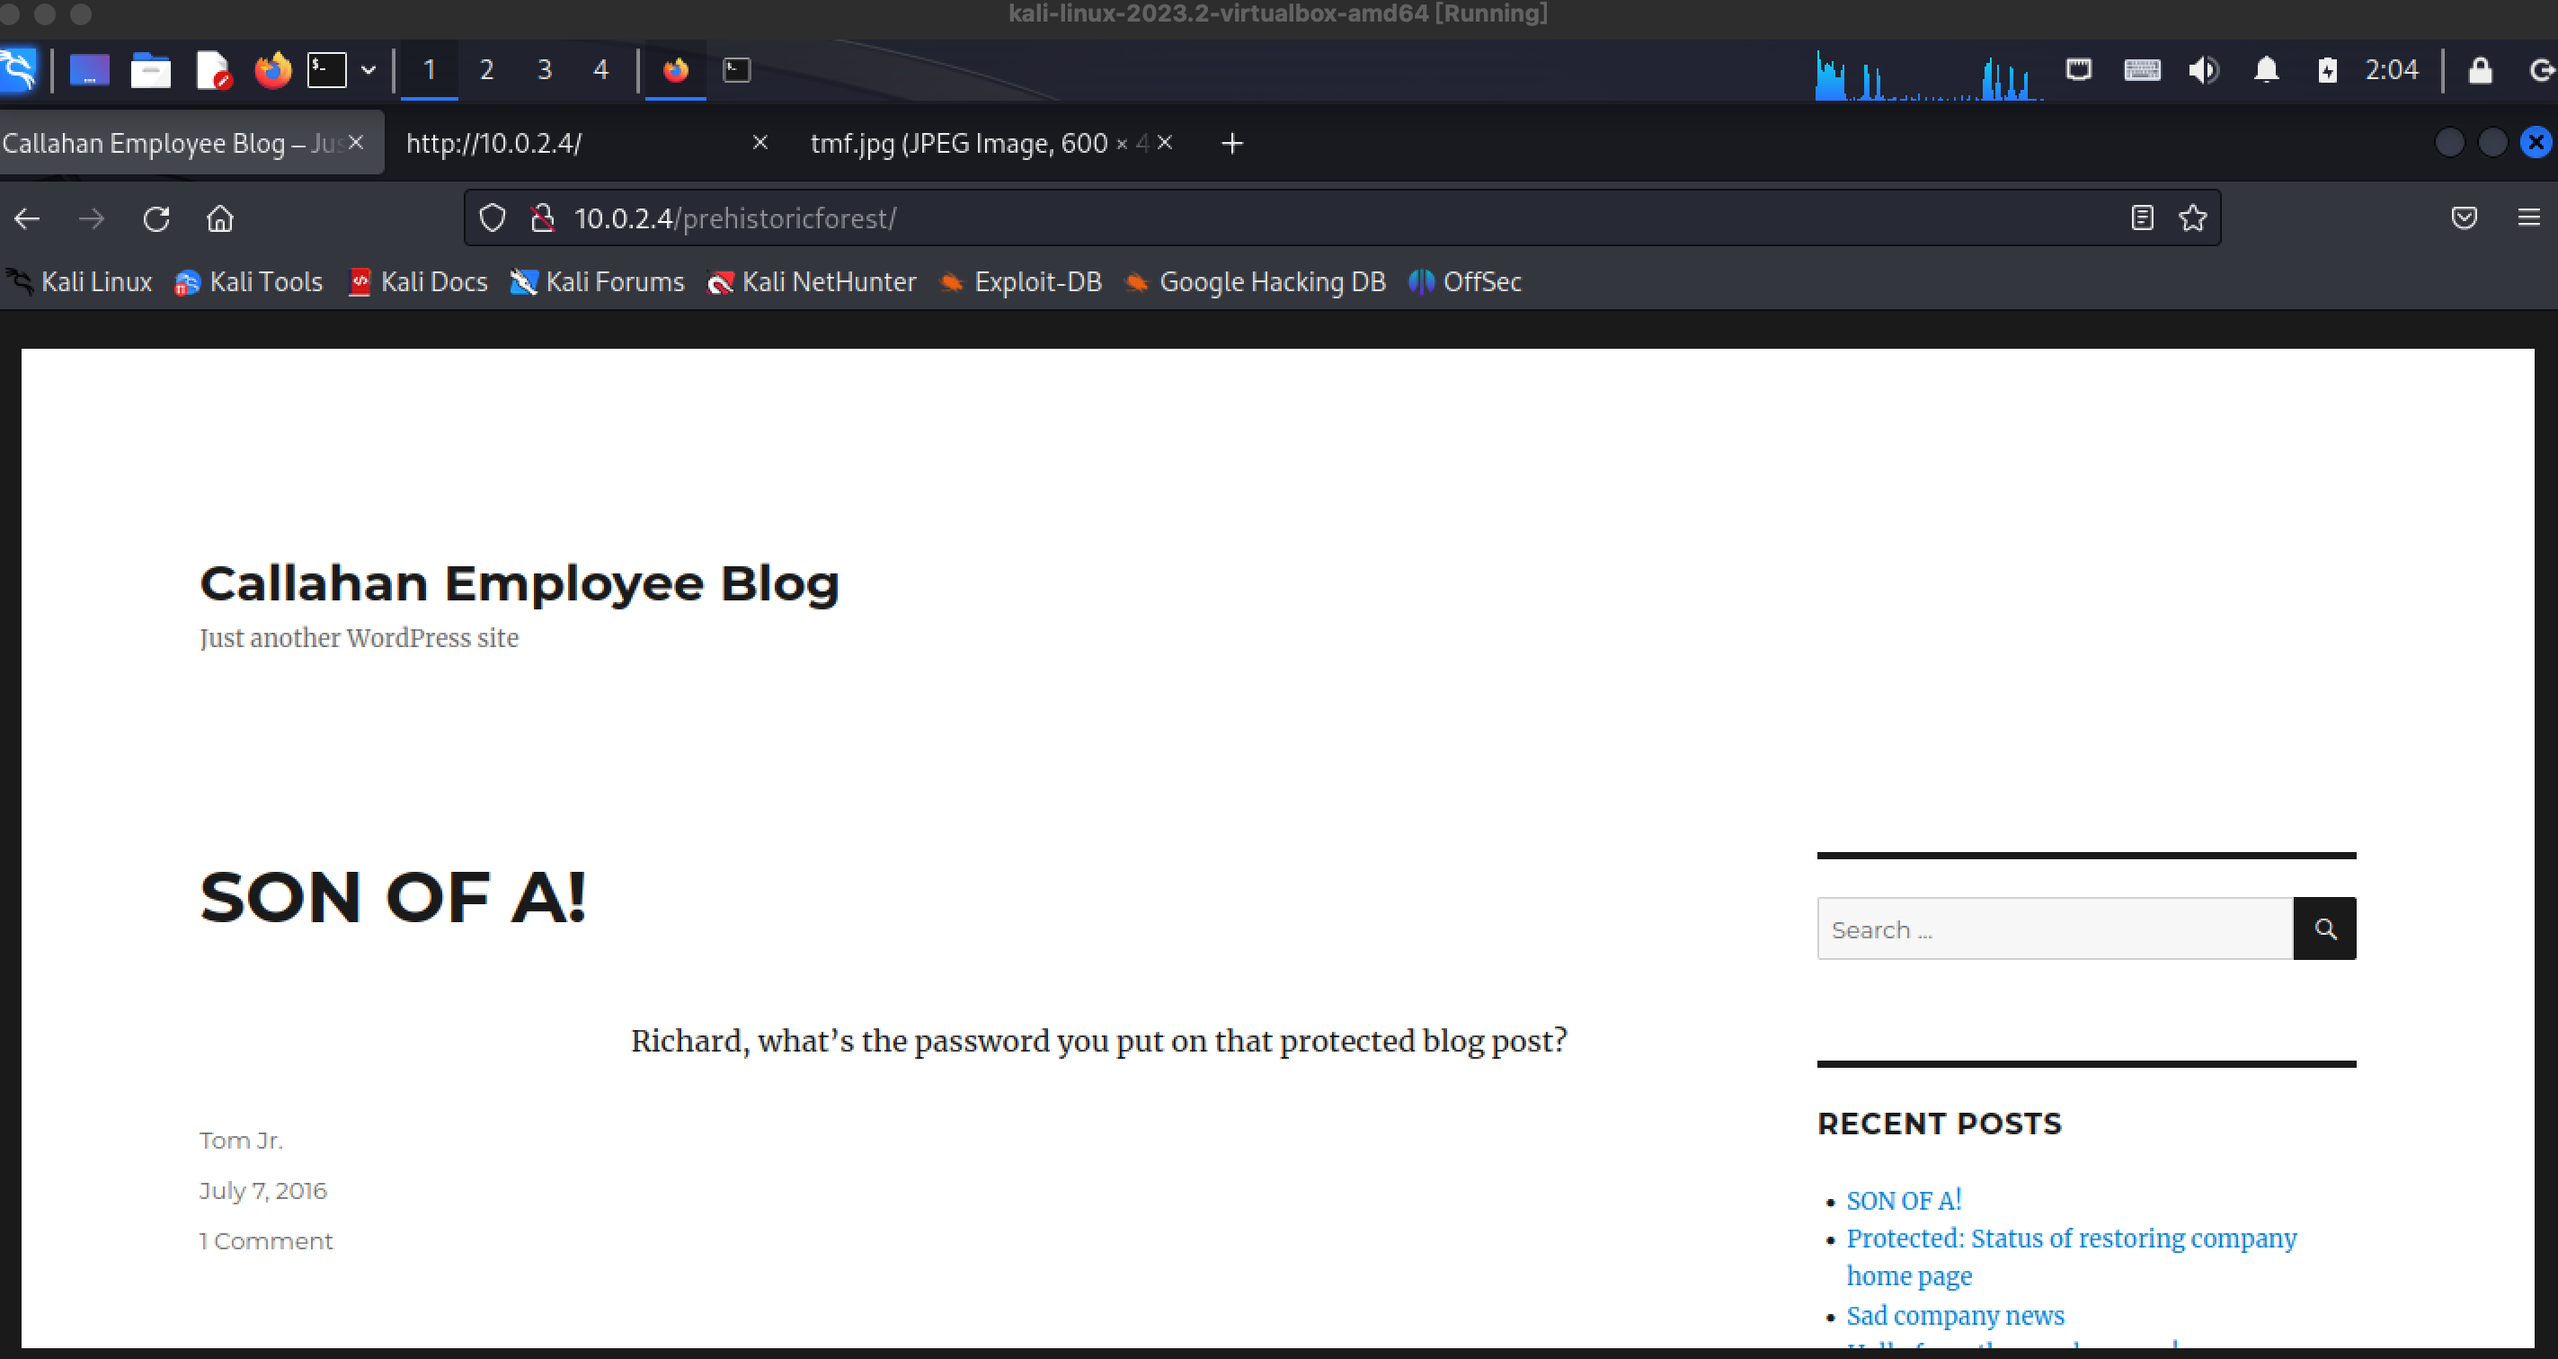2558x1359 pixels.
Task: Open Firefox hamburger application menu
Action: 2528,218
